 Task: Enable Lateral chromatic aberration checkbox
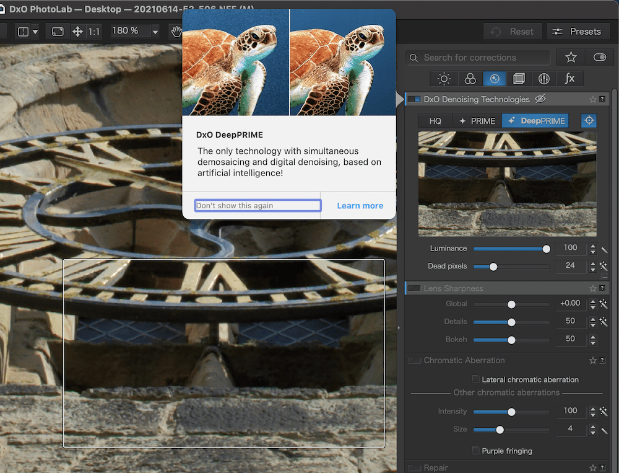click(x=475, y=379)
